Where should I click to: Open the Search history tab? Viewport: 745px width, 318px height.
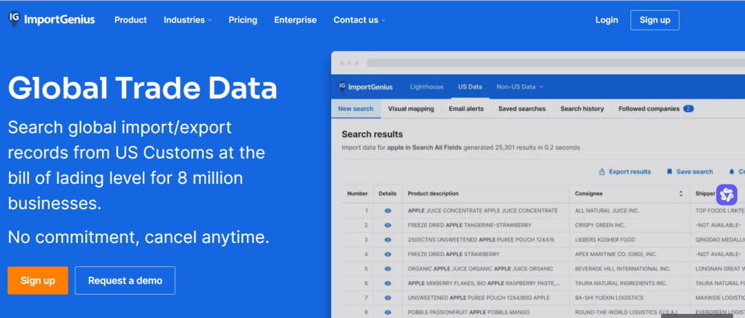(x=582, y=109)
